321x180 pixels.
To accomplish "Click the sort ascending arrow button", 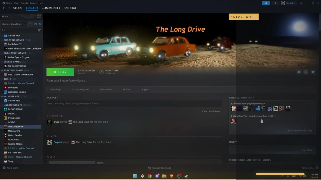I will [x=30, y=24].
